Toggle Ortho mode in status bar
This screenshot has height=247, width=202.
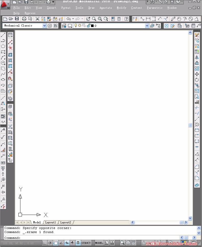(x=44, y=243)
